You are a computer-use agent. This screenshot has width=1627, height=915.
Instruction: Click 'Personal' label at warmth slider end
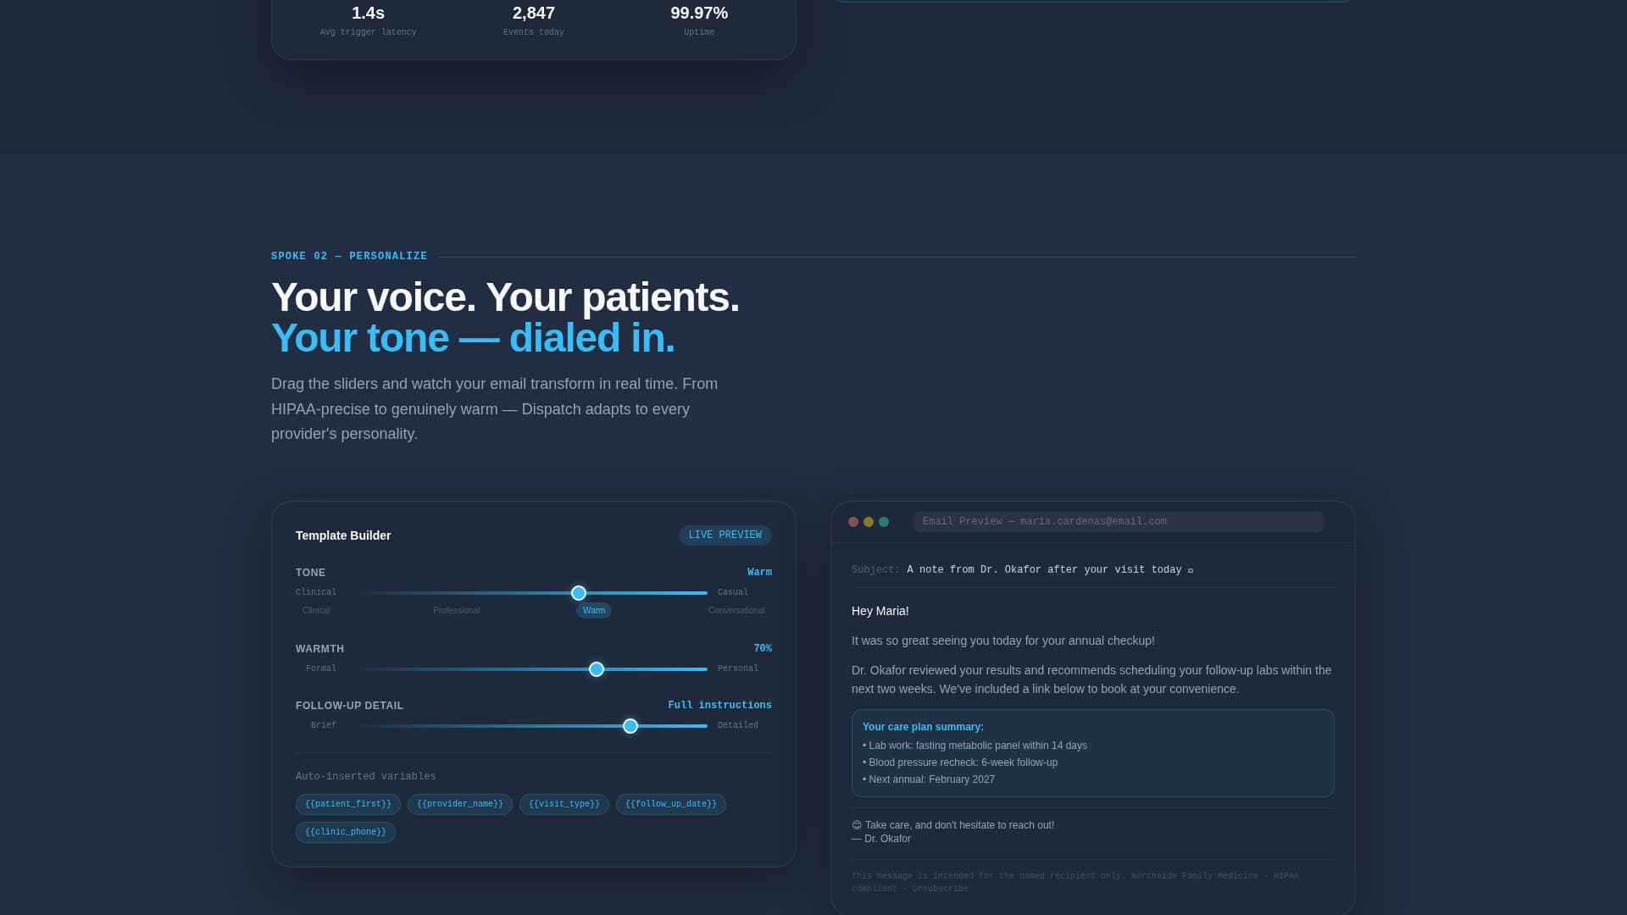point(738,668)
